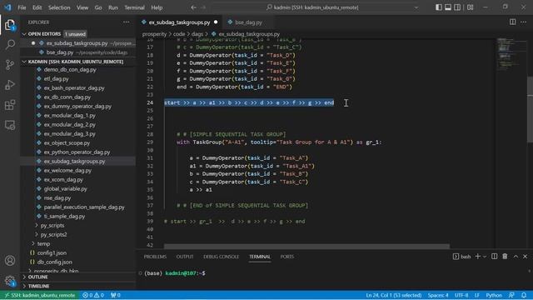Image resolution: width=533 pixels, height=300 pixels.
Task: Toggle bottom panel visibility
Action: pos(448,7)
